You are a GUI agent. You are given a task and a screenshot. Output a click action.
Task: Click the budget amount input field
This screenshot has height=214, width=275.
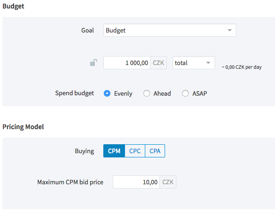click(127, 63)
